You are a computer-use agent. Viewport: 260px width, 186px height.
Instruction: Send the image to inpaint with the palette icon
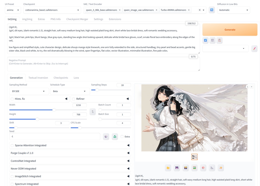(203, 168)
